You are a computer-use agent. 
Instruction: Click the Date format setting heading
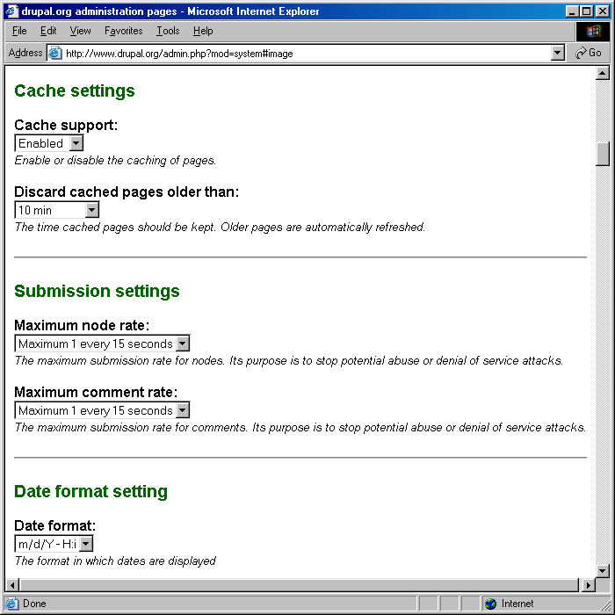(x=91, y=491)
